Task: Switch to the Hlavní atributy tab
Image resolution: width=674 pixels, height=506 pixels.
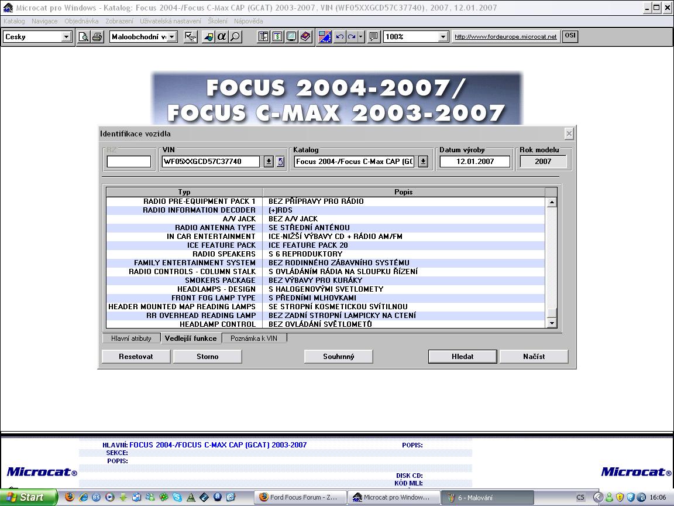Action: 131,339
